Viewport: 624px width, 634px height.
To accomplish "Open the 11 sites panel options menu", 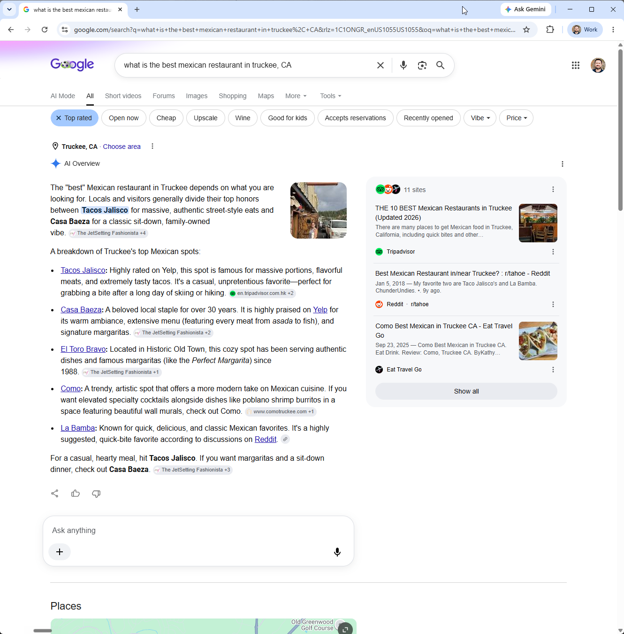I will point(553,189).
